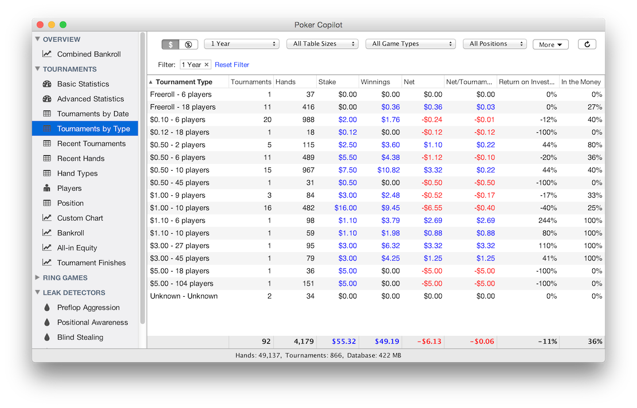Viewport: 637px width, 408px height.
Task: Click the Positional Awareness droplet icon
Action: (x=47, y=322)
